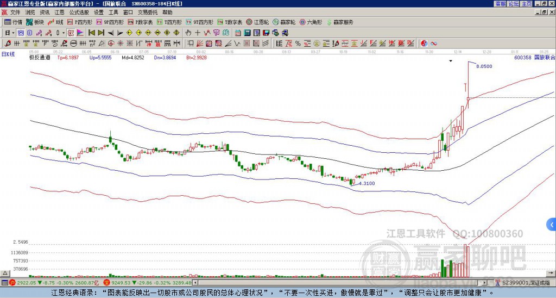556x298 pixels.
Task: Open the 设置 menu
Action: 99,13
